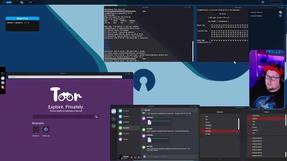Click the Wi-Fi icon in the top bar

[263, 2]
